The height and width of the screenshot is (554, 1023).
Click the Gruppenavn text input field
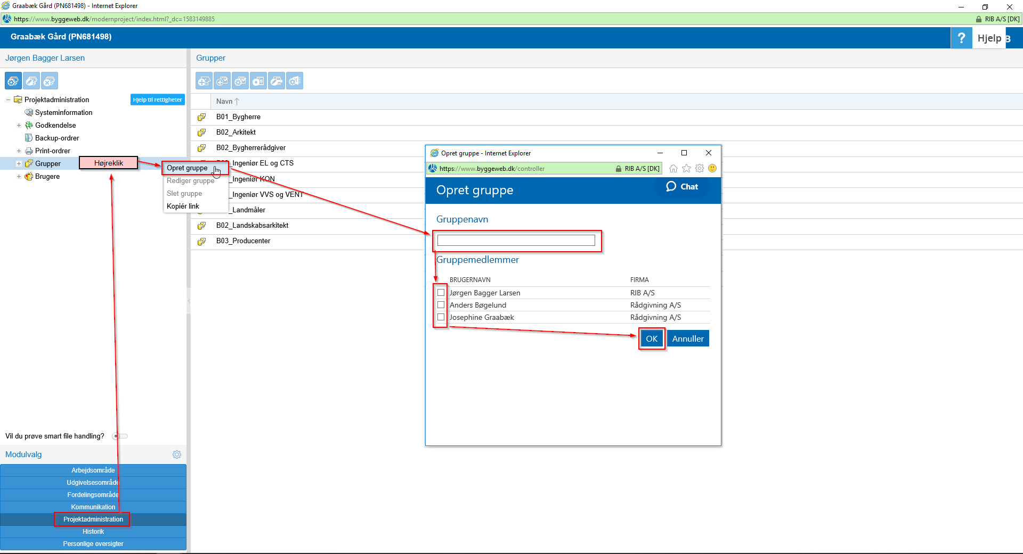point(516,241)
